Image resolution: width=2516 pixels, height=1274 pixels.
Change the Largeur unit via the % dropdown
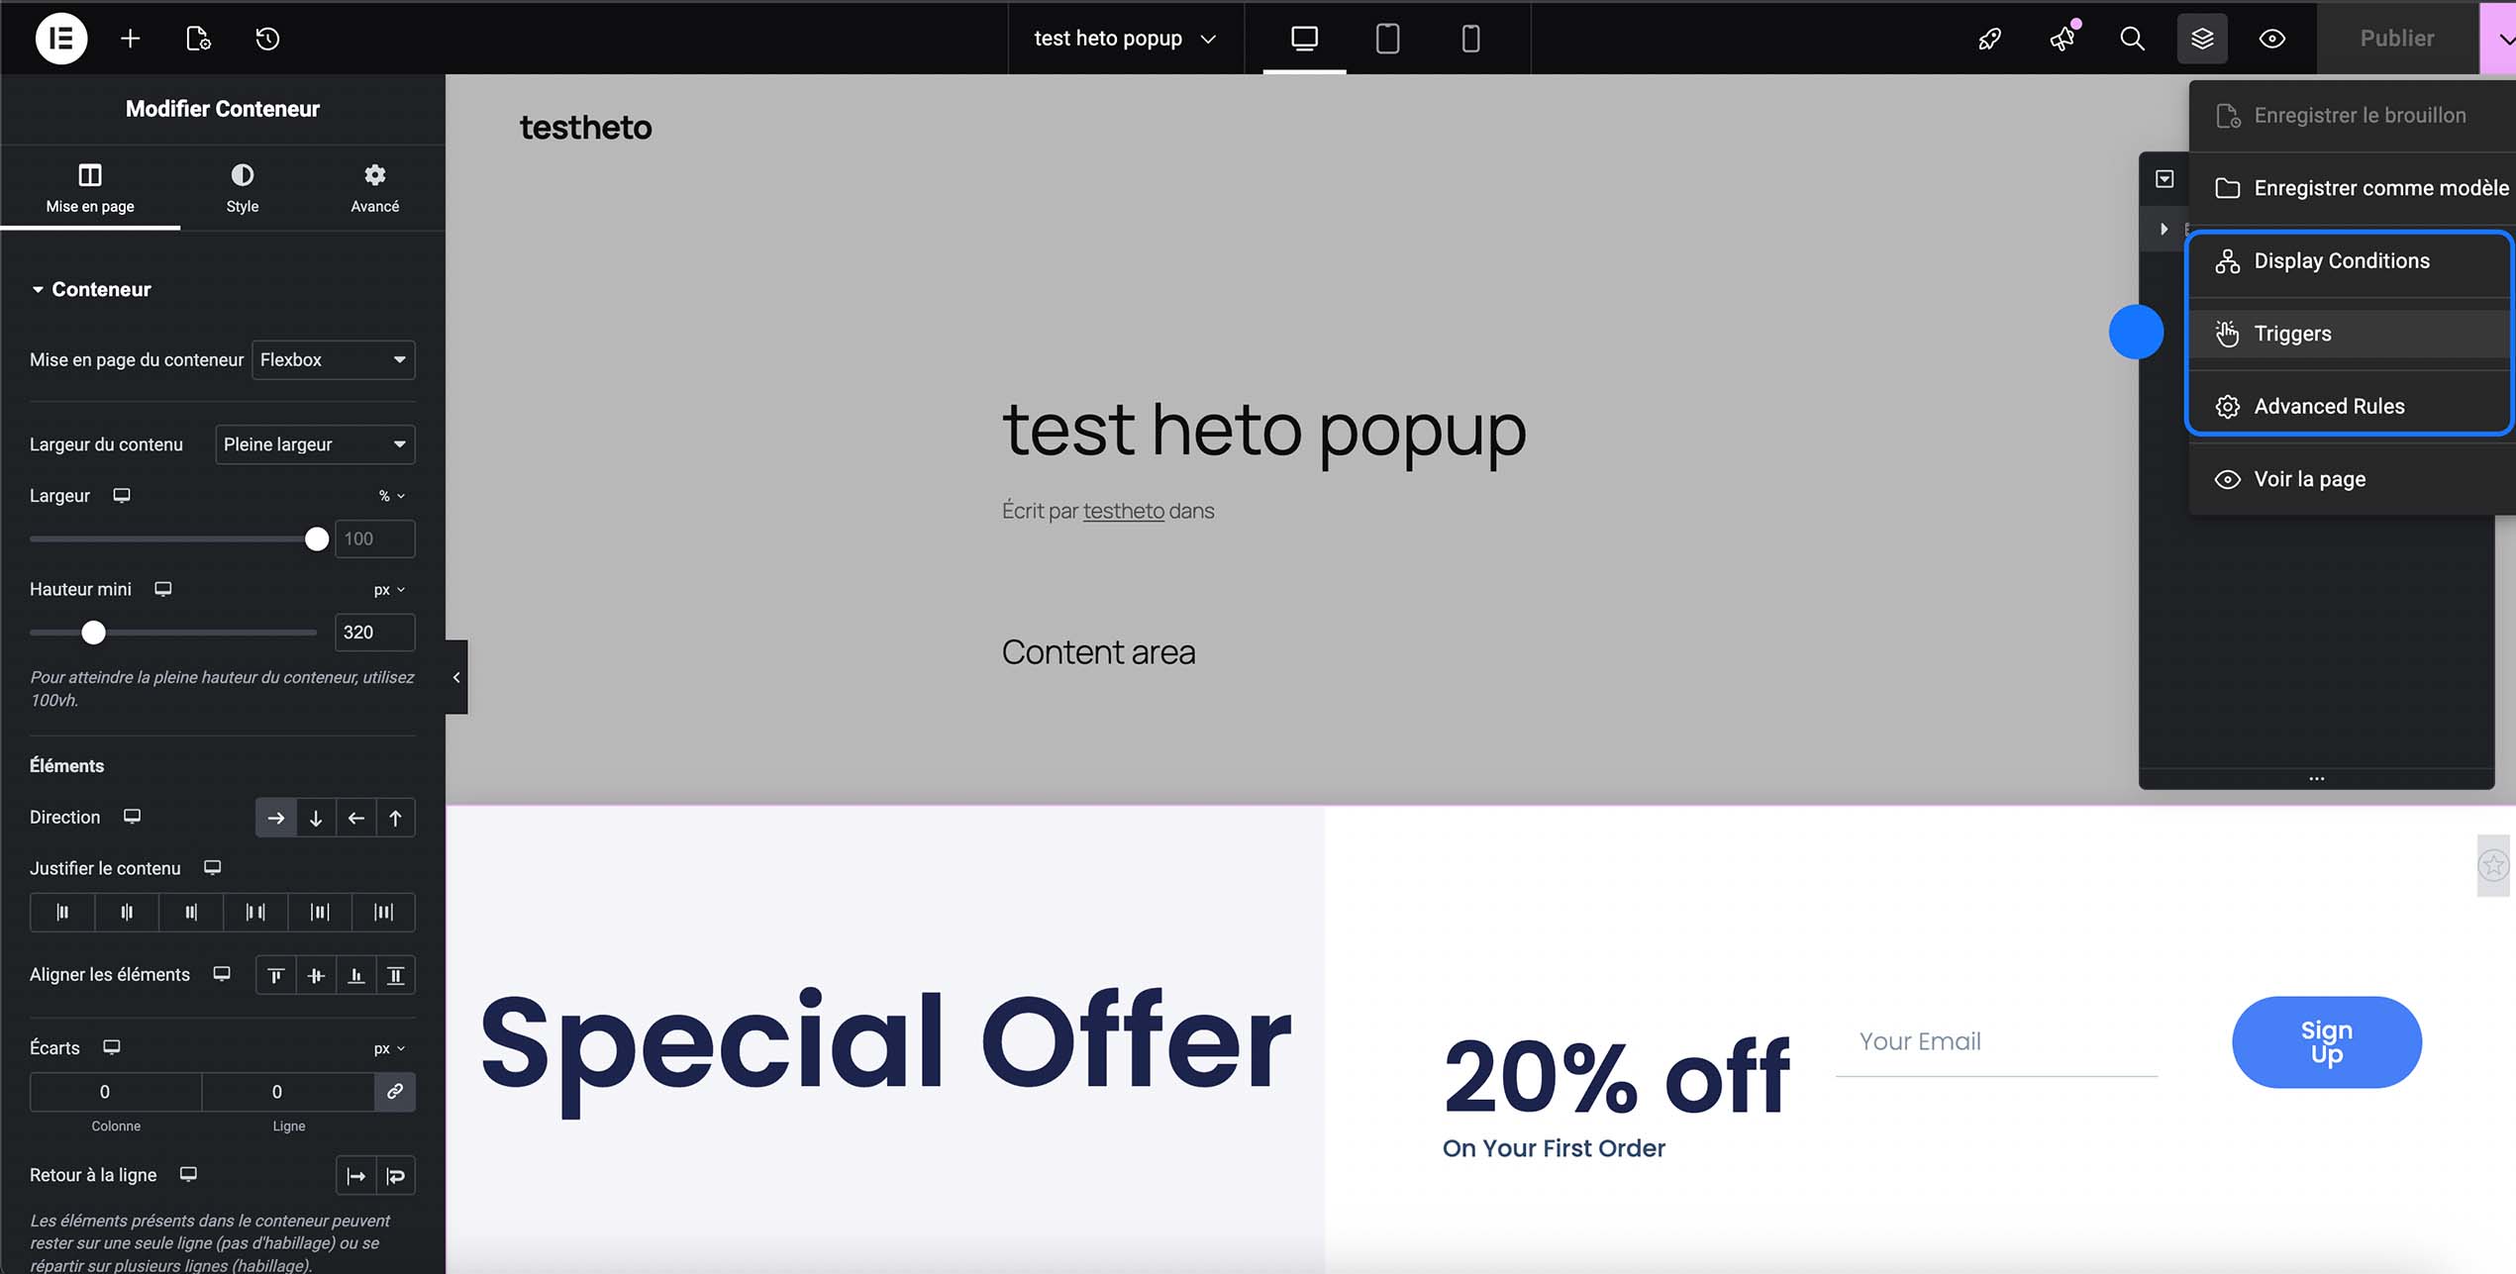[x=391, y=495]
